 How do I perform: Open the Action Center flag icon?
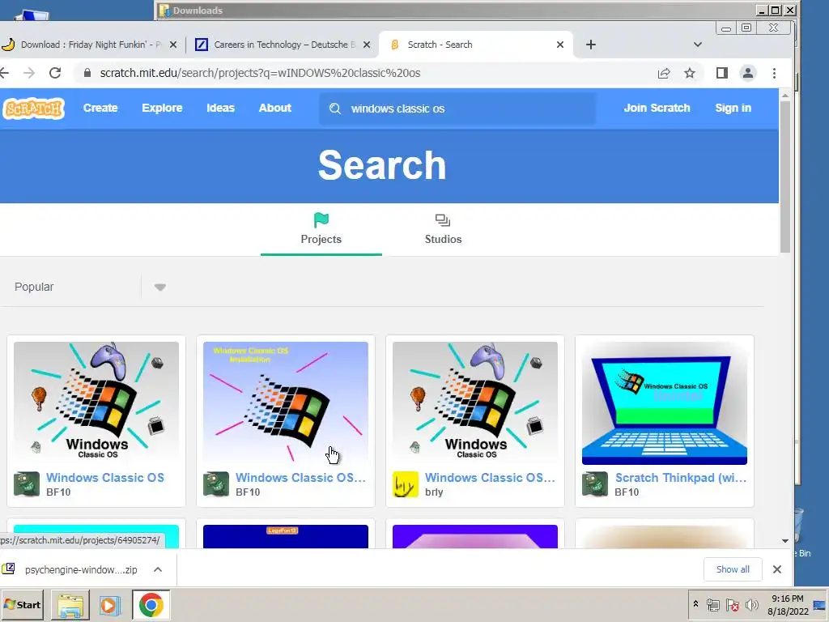pyautogui.click(x=732, y=605)
